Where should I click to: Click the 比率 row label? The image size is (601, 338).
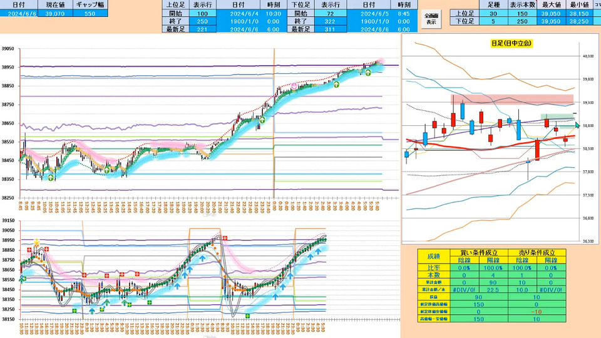(433, 267)
